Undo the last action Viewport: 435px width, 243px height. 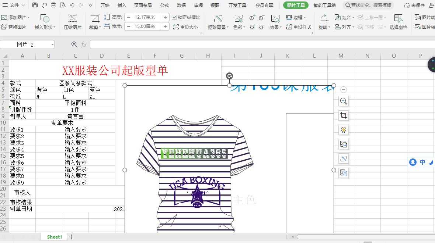pyautogui.click(x=72, y=5)
